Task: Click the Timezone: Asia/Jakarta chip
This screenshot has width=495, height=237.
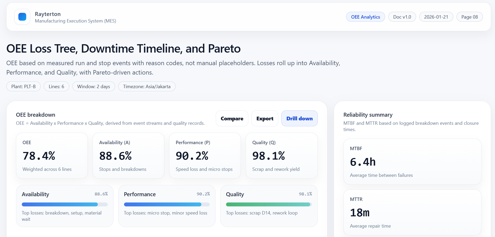Action: 147,87
